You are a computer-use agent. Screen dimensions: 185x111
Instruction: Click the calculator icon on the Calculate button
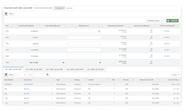tap(168, 21)
